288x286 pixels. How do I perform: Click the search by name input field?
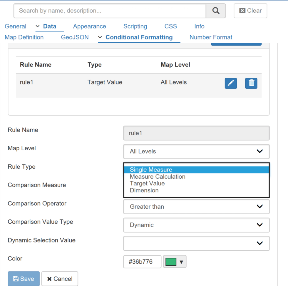pyautogui.click(x=109, y=11)
